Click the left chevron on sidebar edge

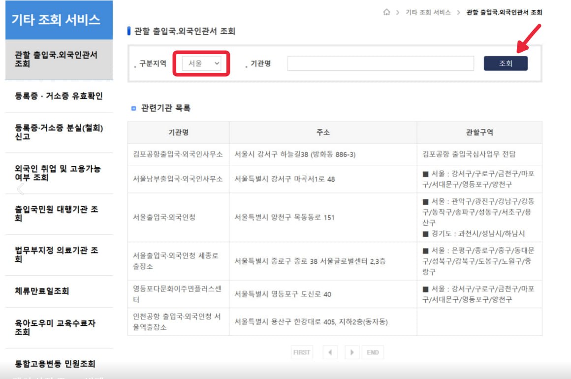pyautogui.click(x=20, y=189)
